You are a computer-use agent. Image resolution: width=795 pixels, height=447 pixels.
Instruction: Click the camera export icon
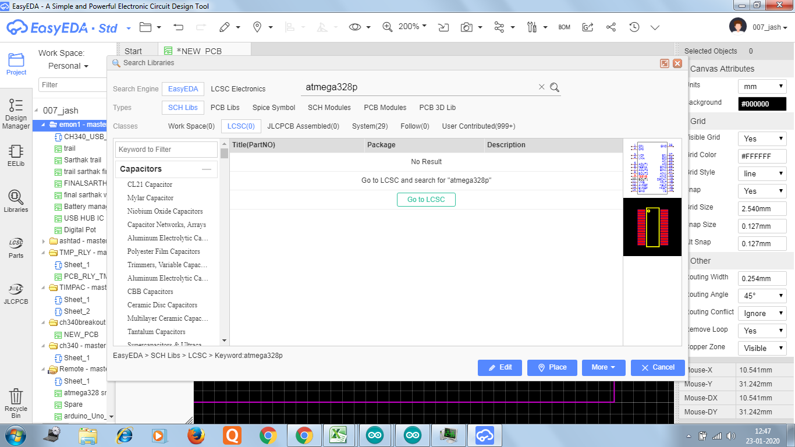(467, 27)
